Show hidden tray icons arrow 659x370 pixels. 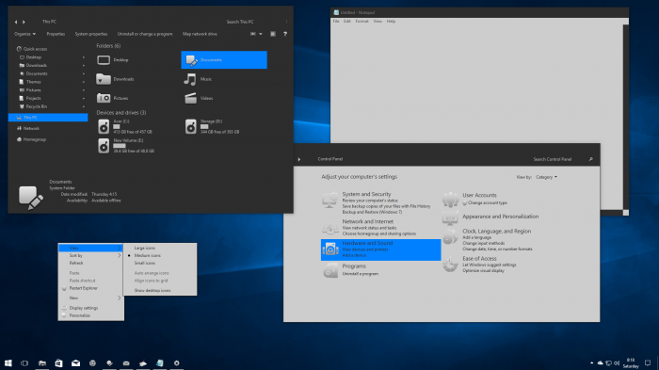pyautogui.click(x=592, y=362)
